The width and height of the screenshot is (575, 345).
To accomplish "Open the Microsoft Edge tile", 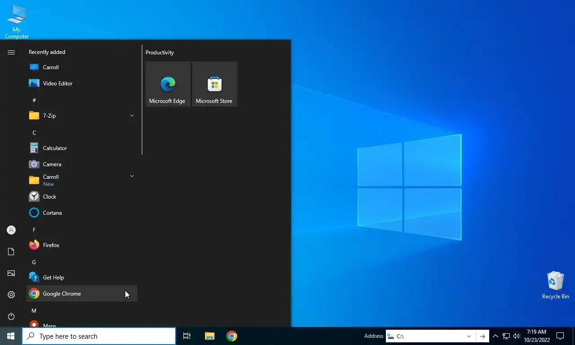I will [x=168, y=84].
